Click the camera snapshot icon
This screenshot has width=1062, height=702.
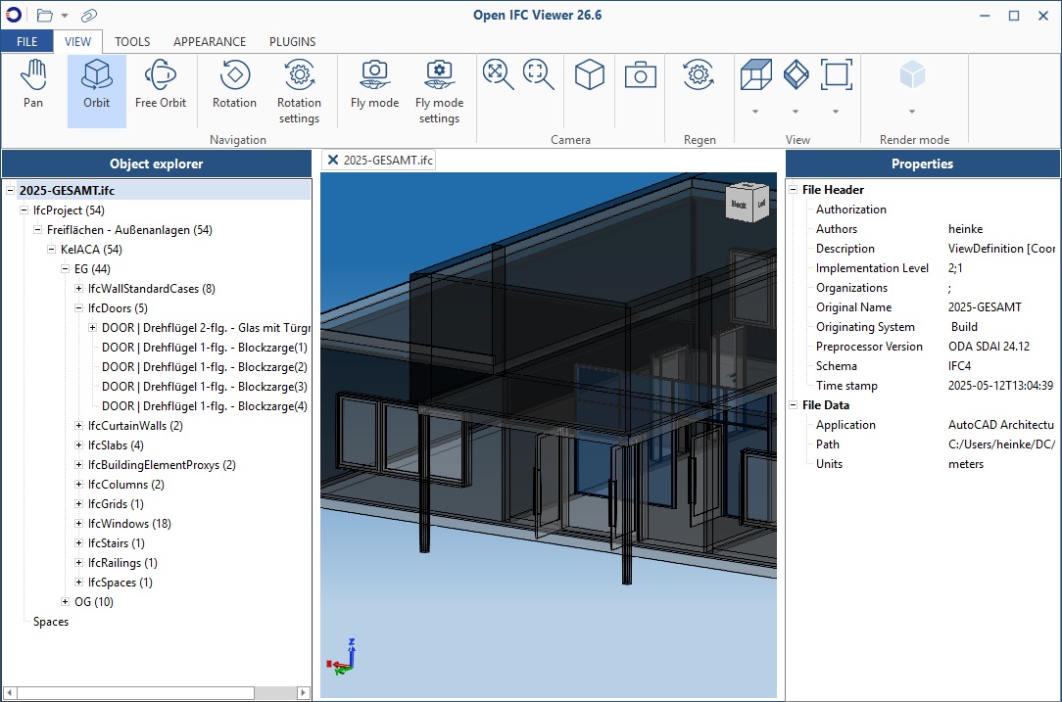pyautogui.click(x=640, y=74)
